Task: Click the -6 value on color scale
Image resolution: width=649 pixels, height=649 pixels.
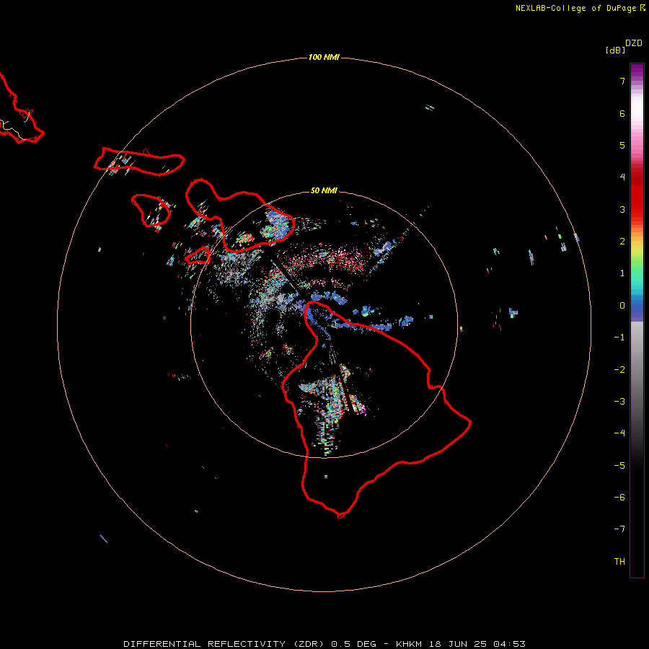Action: [x=619, y=498]
